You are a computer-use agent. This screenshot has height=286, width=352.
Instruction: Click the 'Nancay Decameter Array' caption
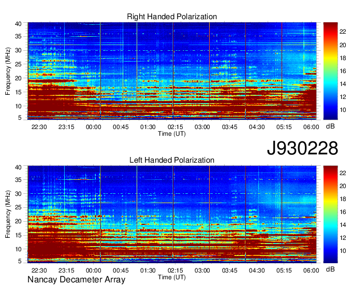[76, 279]
